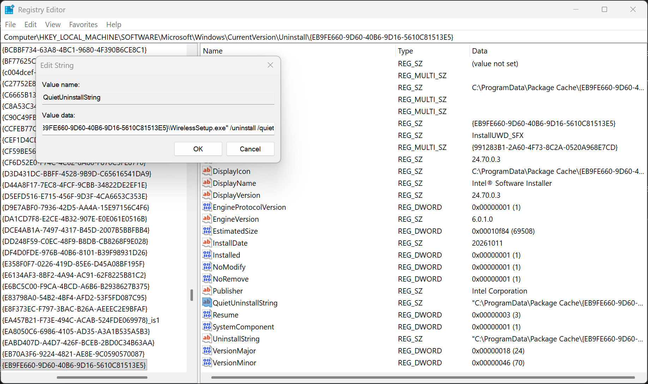This screenshot has height=384, width=648.
Task: Click the EstimatedSize DWORD icon
Action: (x=207, y=231)
